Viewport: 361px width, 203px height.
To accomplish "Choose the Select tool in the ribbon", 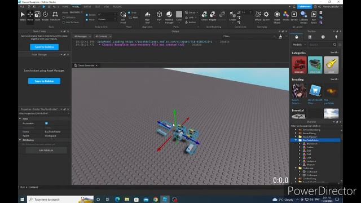I will [x=23, y=16].
